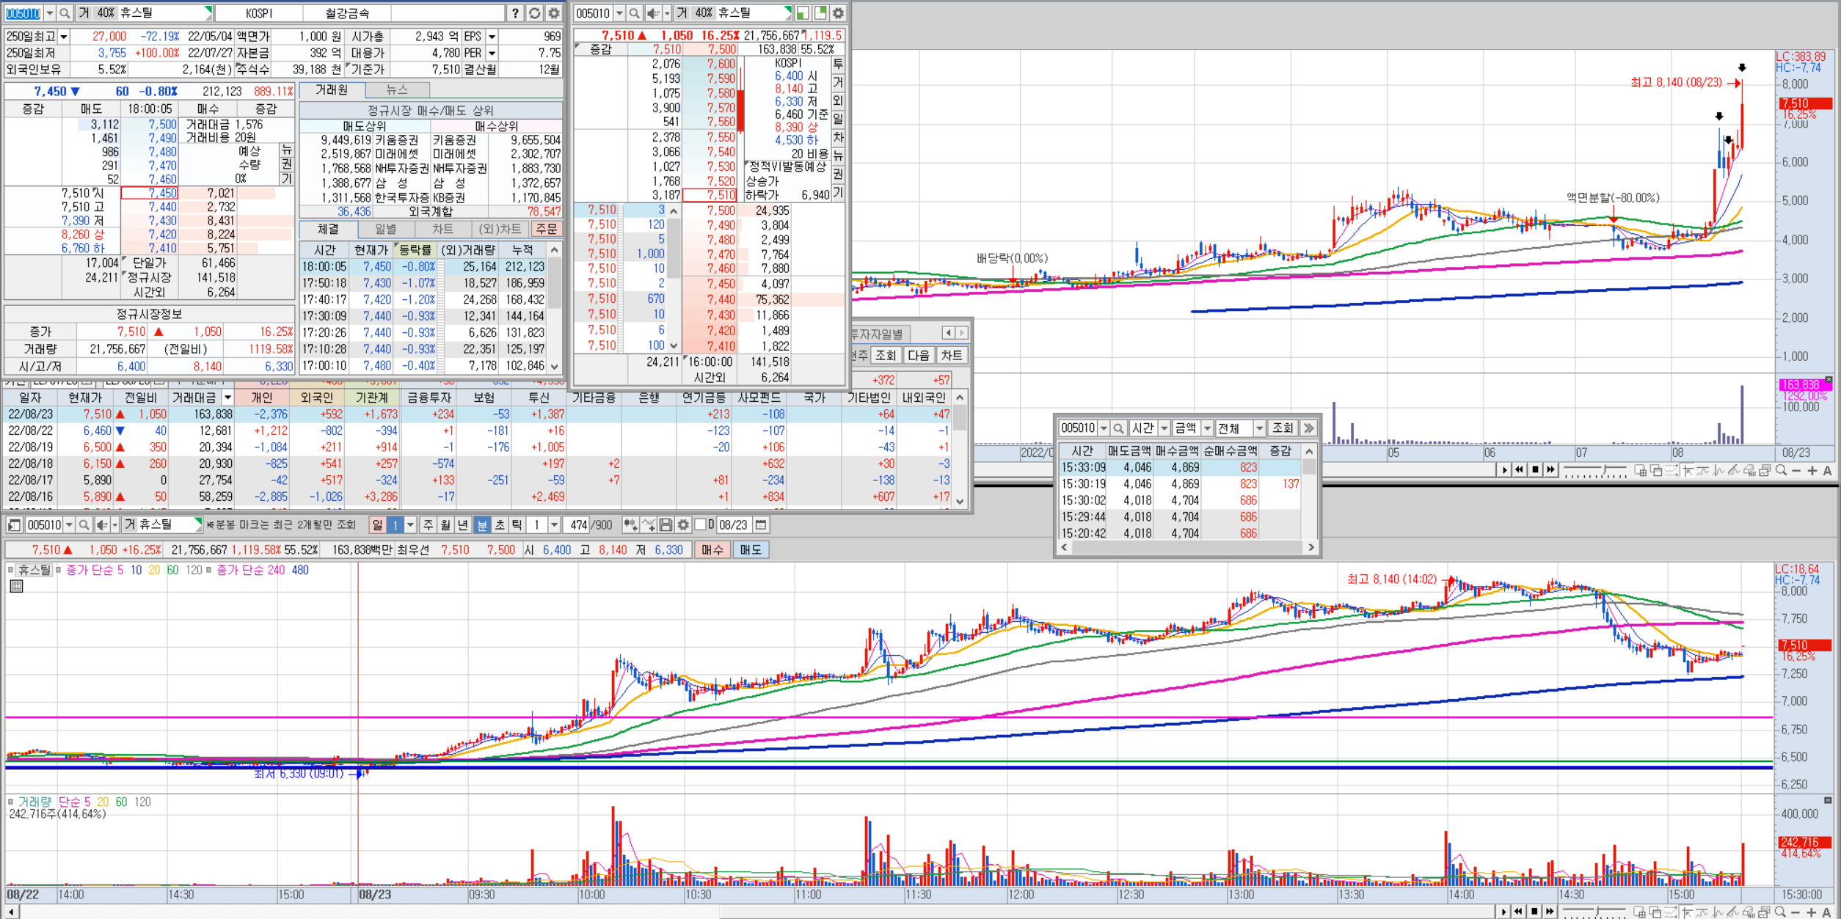1841x919 pixels.
Task: Select the 분 minute period button
Action: tap(481, 525)
